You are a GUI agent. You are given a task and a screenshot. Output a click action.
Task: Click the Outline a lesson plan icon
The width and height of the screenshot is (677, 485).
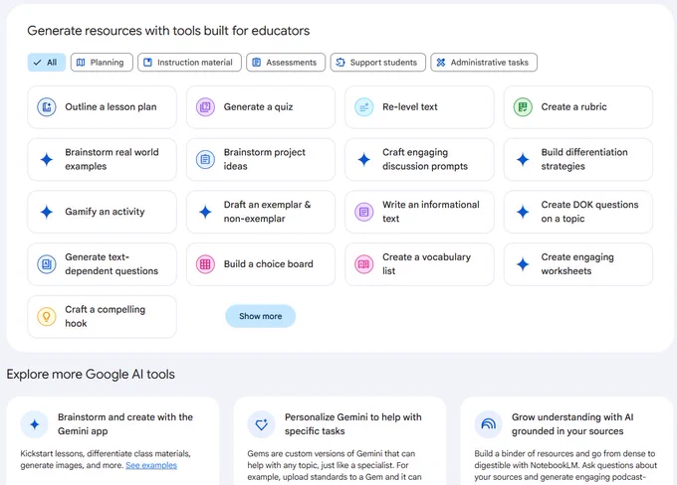pos(47,107)
